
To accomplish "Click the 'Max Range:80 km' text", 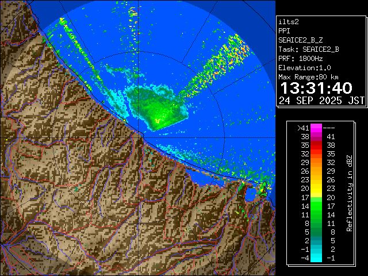I will (308, 76).
